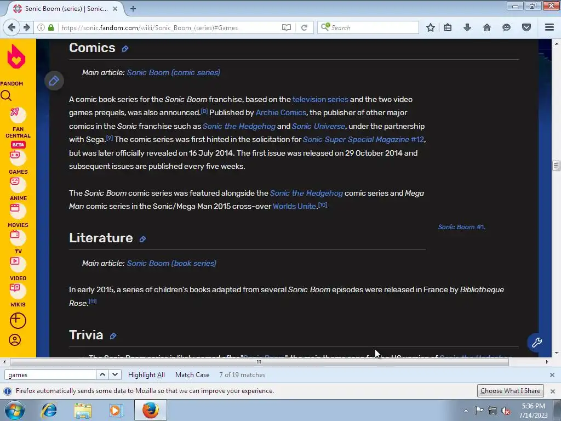The width and height of the screenshot is (561, 421).
Task: Toggle Match Case in find bar
Action: (x=192, y=375)
